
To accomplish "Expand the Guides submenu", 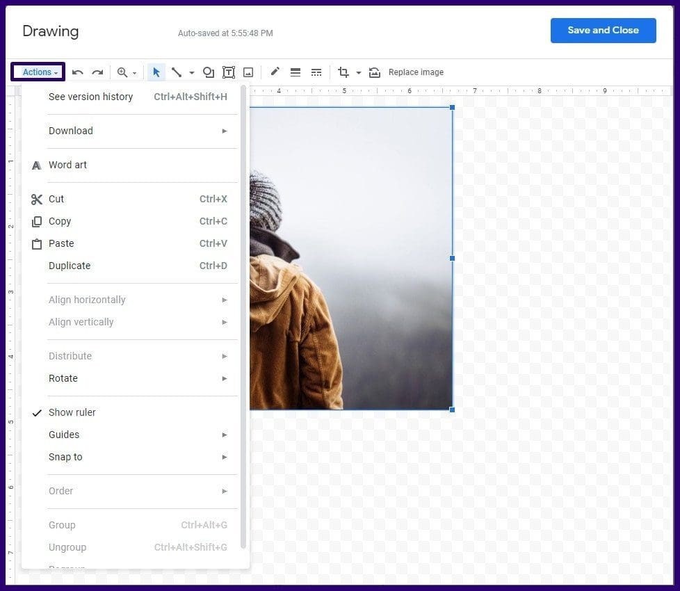I will point(135,435).
